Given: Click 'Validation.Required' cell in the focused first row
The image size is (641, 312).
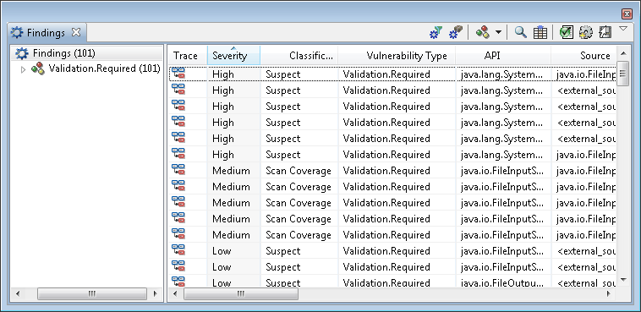Looking at the screenshot, I should tap(397, 74).
